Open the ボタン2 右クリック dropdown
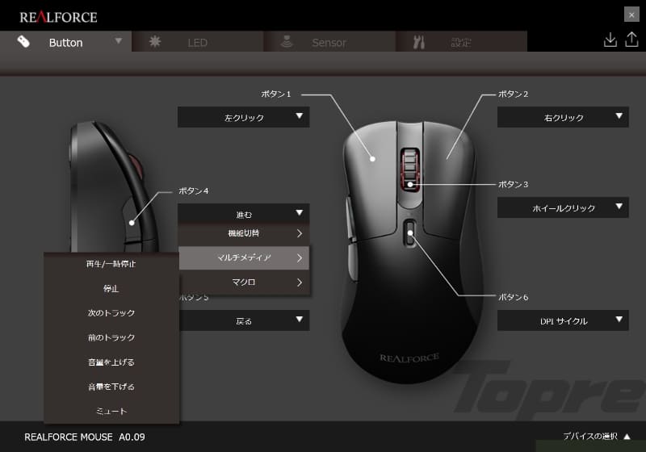Screen dimensions: 646x452 coord(563,117)
